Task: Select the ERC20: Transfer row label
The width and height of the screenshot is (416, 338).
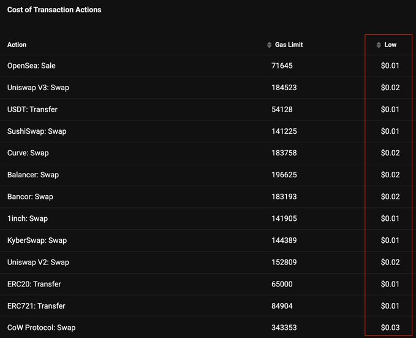Action: 34,284
